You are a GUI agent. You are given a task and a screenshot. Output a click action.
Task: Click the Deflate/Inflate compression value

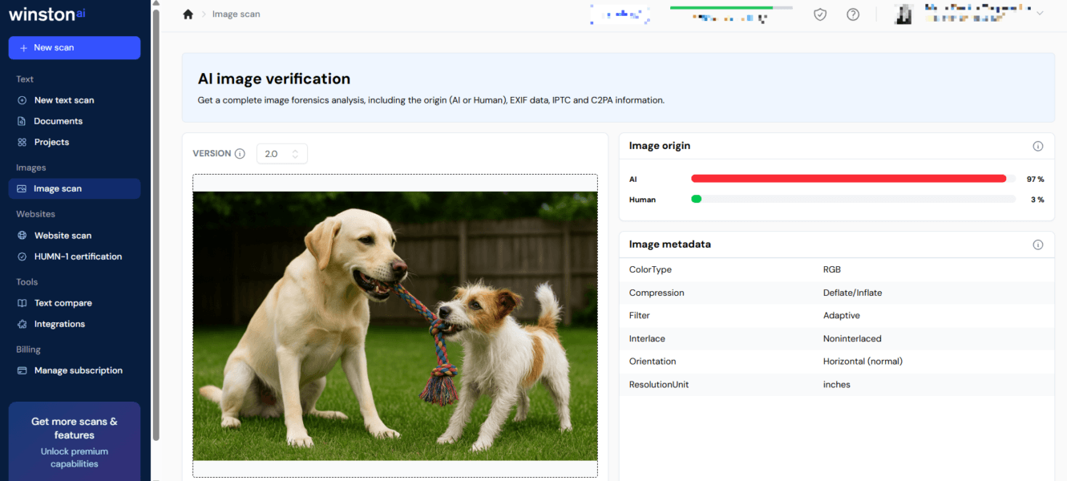click(853, 293)
